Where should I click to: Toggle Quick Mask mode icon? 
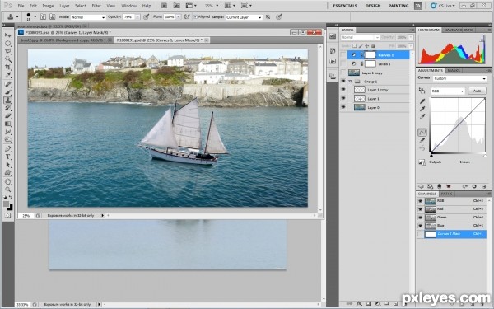(7, 216)
